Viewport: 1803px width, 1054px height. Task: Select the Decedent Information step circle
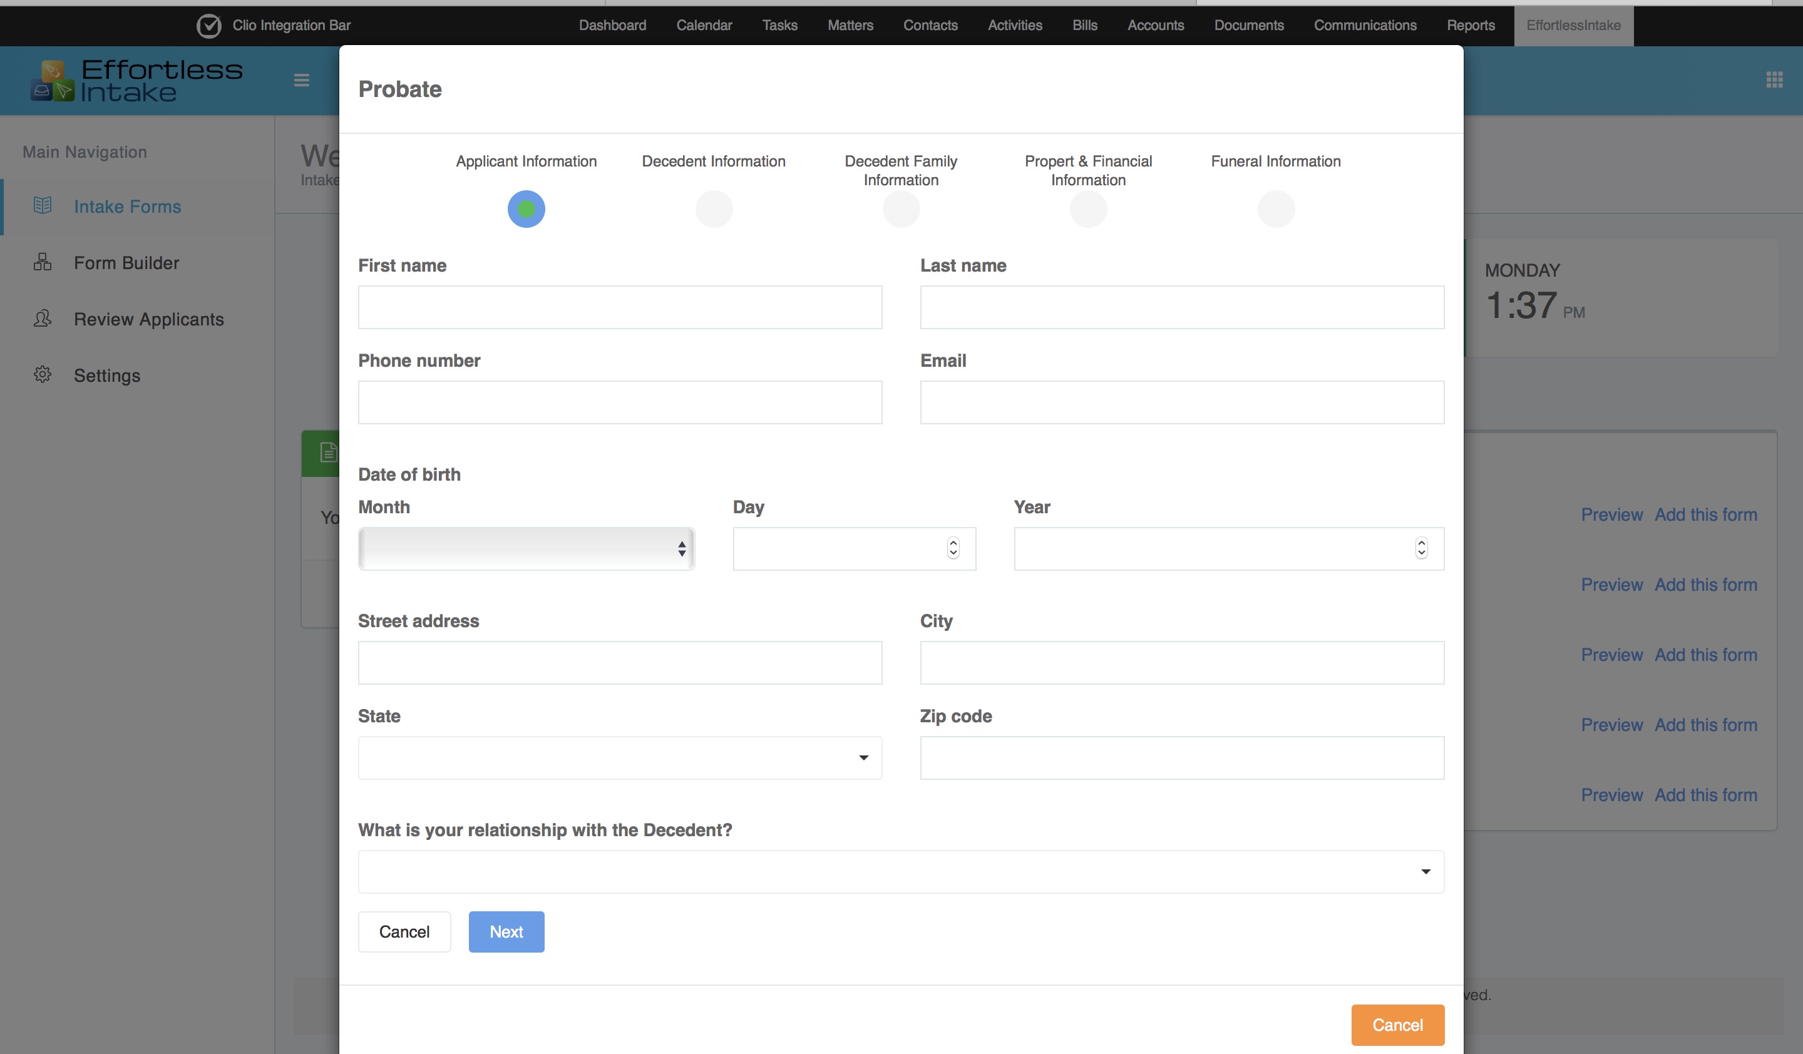713,209
